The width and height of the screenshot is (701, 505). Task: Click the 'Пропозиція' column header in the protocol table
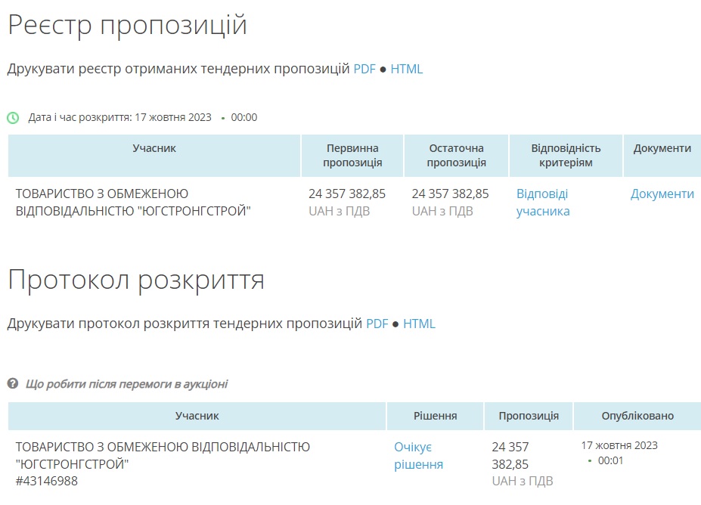[529, 416]
